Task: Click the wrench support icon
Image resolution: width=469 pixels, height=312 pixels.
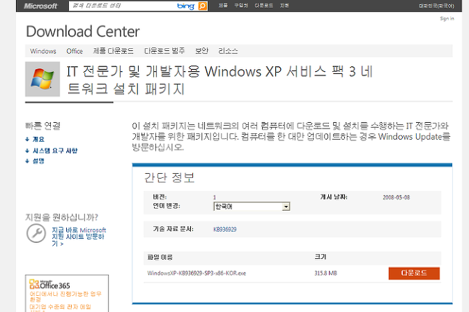Action: 36,233
